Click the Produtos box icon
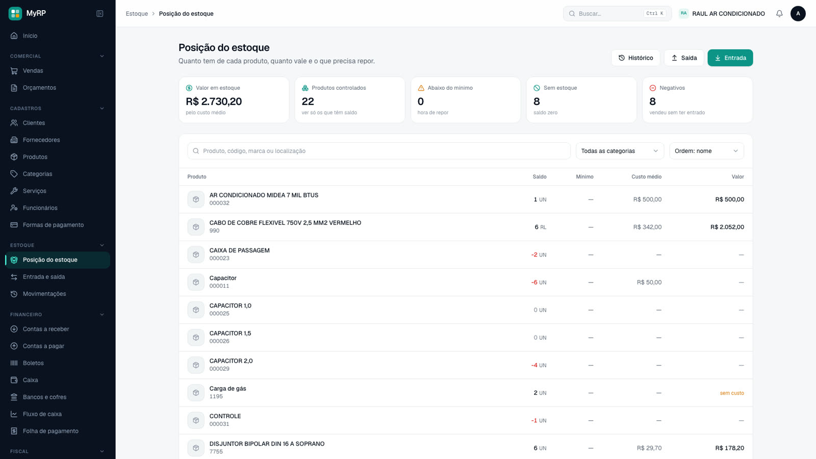 coord(14,157)
